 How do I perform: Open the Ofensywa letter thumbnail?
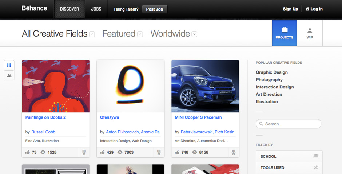(130, 86)
